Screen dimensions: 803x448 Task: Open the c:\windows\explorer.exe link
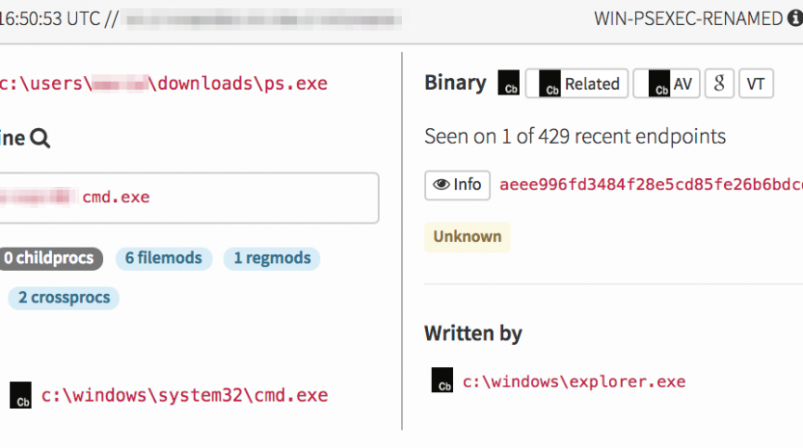[574, 381]
